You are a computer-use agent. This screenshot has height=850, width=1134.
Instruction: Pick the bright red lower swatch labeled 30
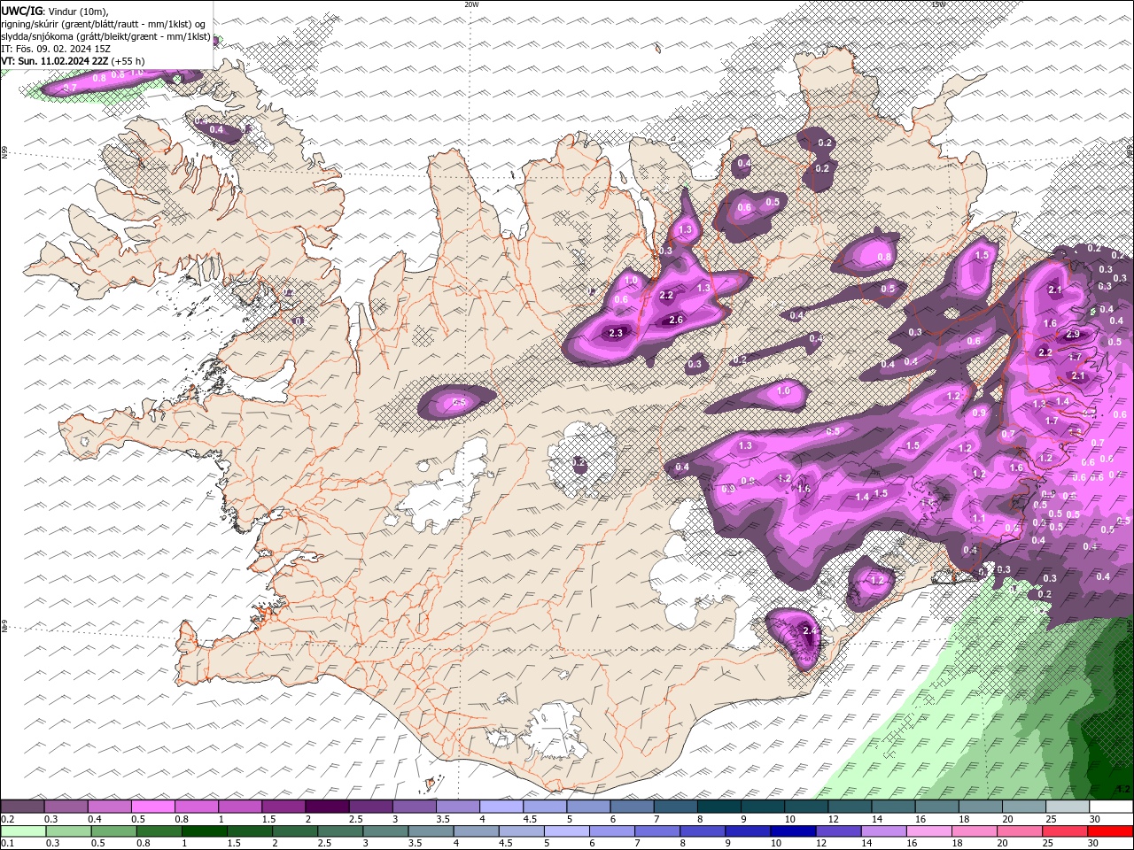tap(1110, 831)
